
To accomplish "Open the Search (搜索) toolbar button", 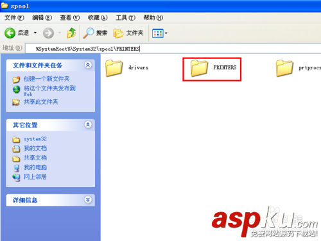I will click(95, 33).
